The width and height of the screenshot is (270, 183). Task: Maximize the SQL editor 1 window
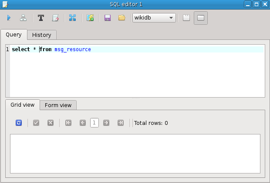click(256, 4)
